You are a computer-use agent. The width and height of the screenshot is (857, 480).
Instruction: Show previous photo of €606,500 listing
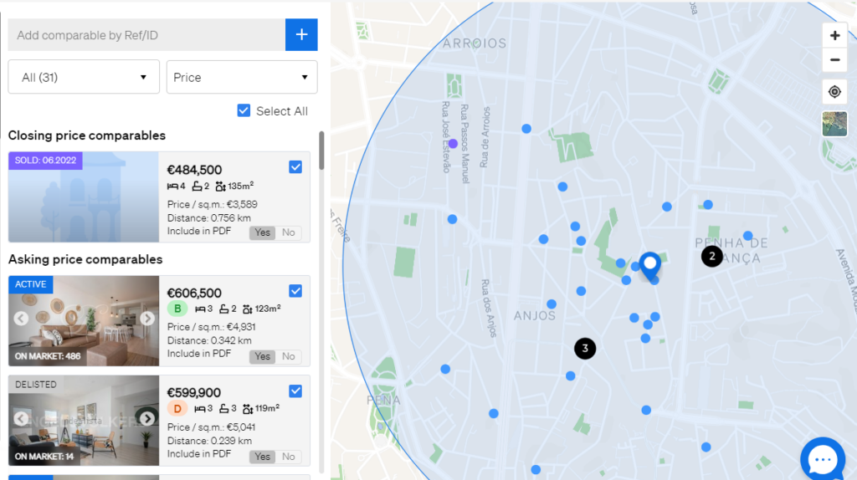(x=21, y=319)
